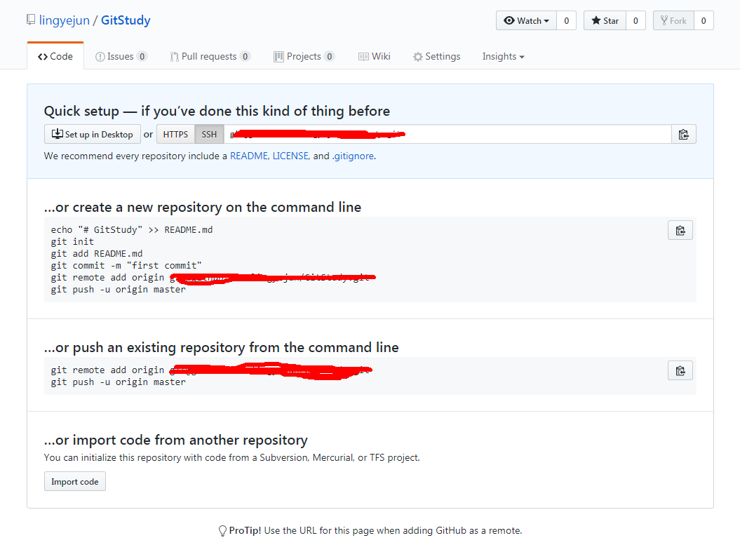This screenshot has height=552, width=740.
Task: Click the repository book icon beside lingyejun
Action: click(31, 20)
